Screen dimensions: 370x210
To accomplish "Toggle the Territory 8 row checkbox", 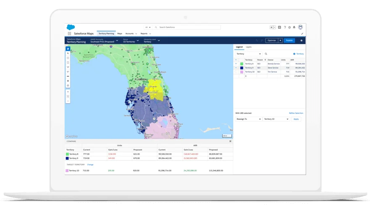I will click(236, 64).
